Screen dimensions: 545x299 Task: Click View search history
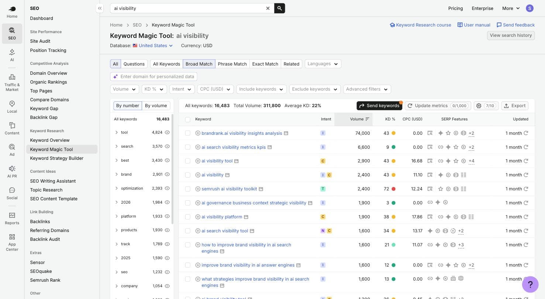point(511,35)
